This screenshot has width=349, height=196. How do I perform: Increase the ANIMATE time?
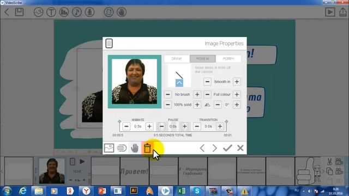[x=149, y=126]
